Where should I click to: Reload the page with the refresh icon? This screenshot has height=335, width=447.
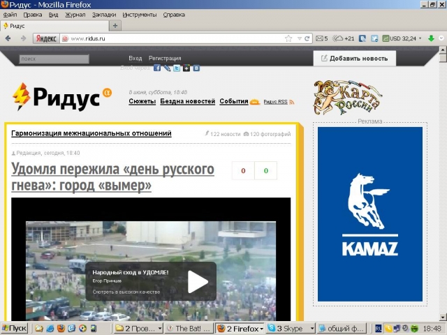point(307,38)
